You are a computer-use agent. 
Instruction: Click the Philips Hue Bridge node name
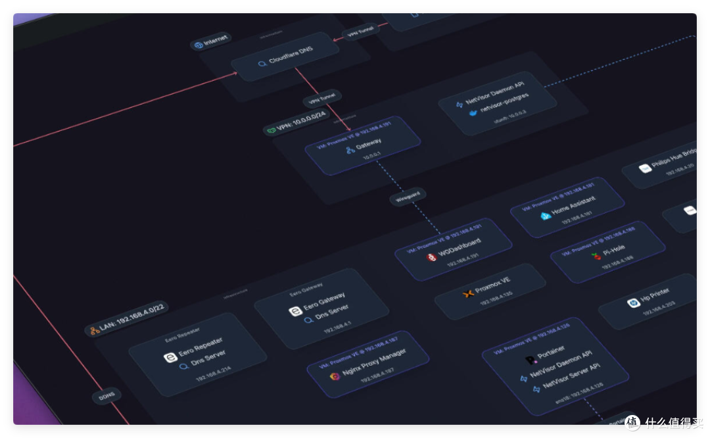(x=674, y=157)
